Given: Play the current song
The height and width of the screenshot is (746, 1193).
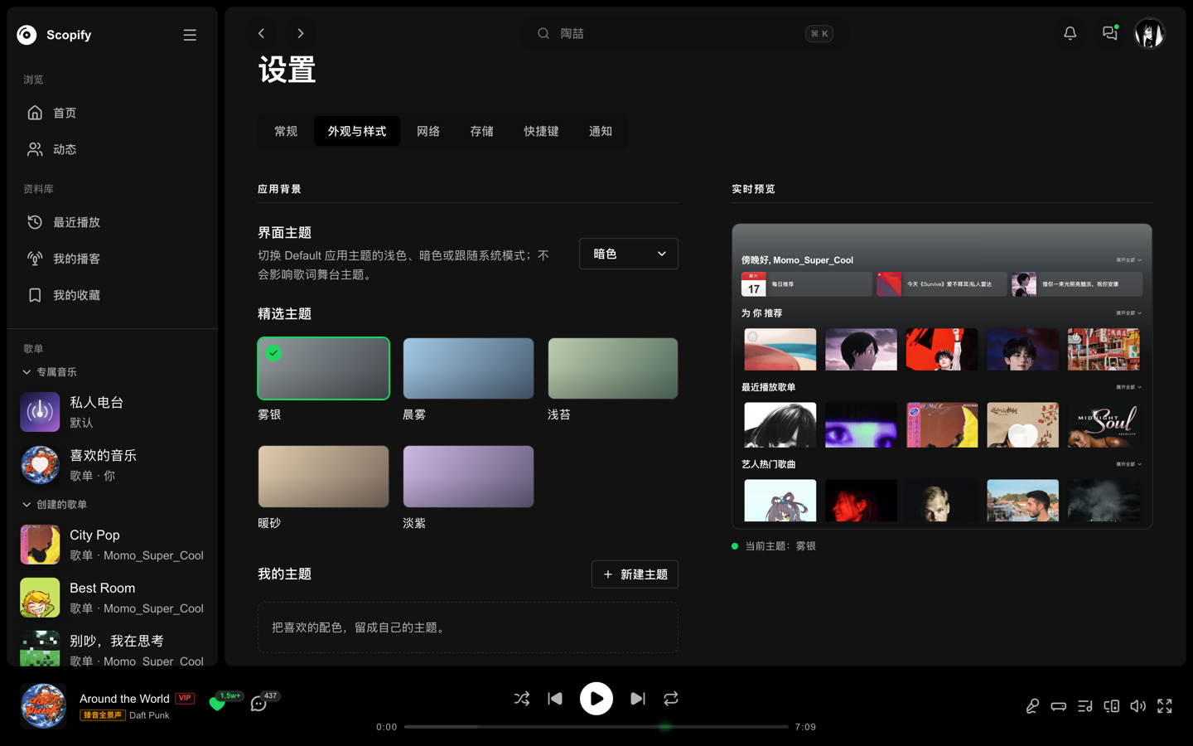Looking at the screenshot, I should point(596,699).
